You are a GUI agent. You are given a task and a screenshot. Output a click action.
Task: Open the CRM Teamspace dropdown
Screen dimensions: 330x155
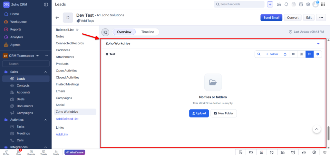[x=38, y=56]
